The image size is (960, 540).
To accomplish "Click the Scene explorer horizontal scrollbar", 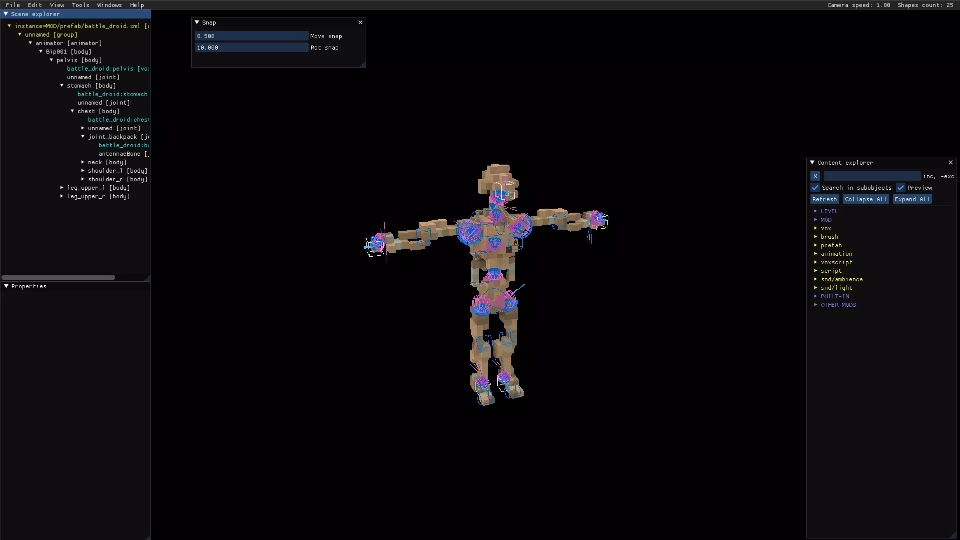I will tap(59, 277).
